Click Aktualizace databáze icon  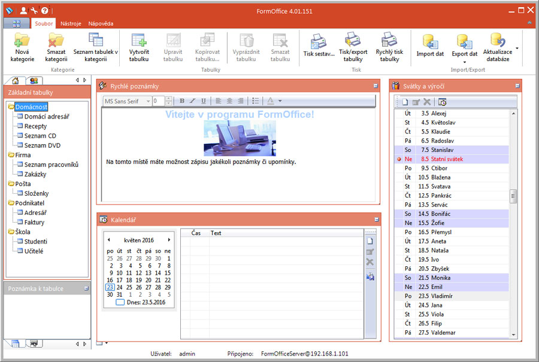[498, 40]
